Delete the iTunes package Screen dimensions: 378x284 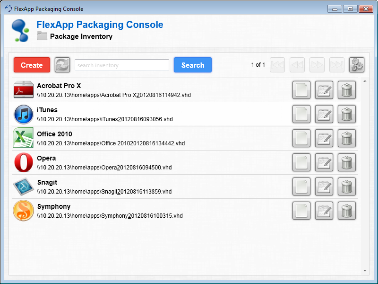[347, 114]
